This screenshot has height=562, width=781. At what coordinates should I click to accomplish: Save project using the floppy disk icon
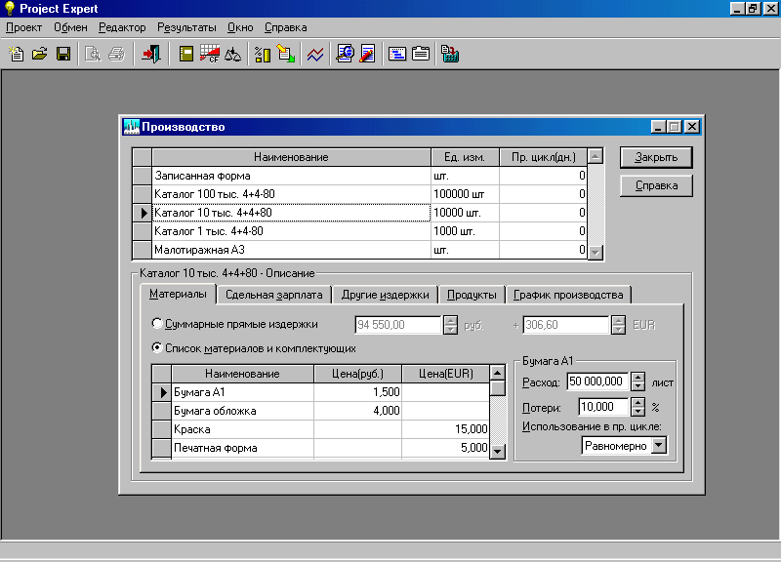pos(63,54)
